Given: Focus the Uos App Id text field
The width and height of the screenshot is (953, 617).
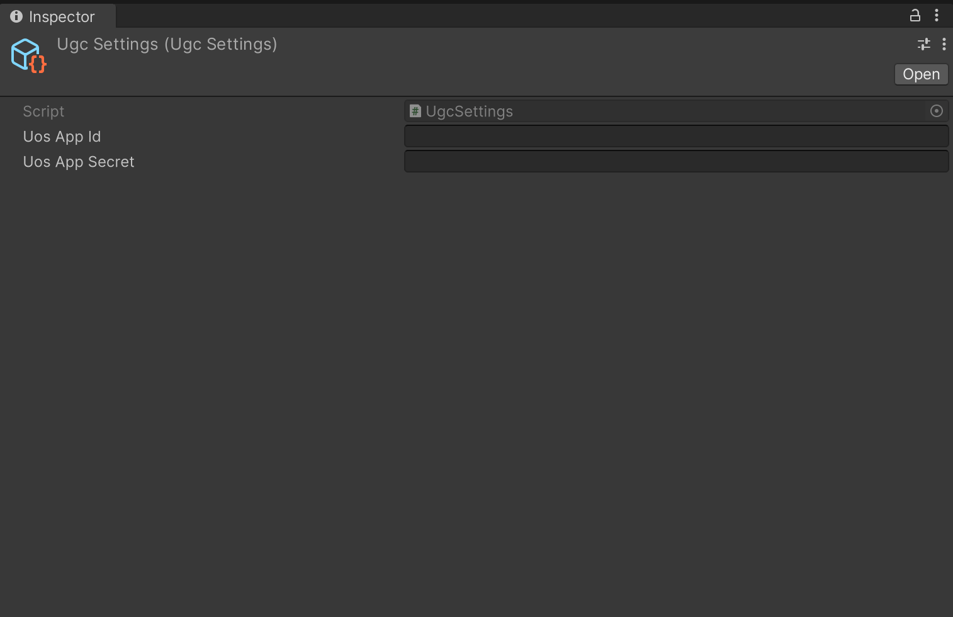Looking at the screenshot, I should (x=676, y=136).
